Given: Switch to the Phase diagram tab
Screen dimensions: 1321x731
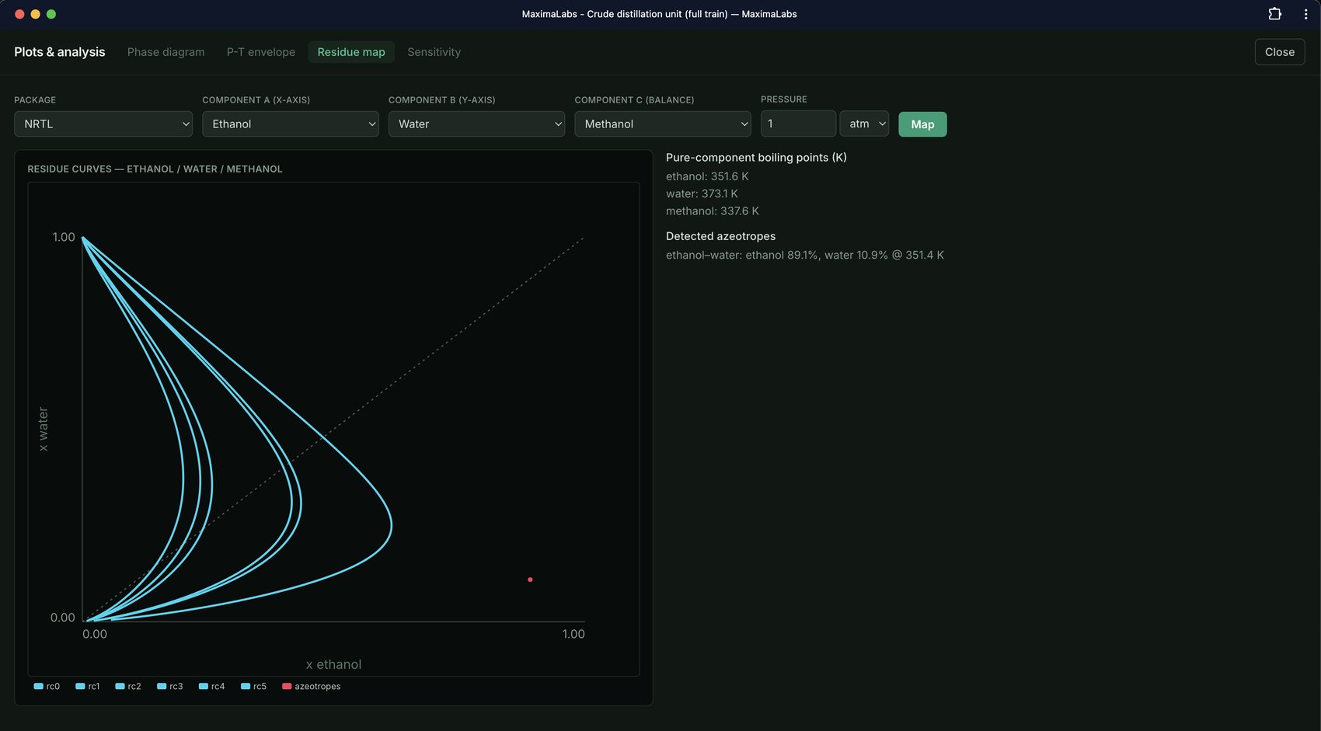Looking at the screenshot, I should point(166,52).
